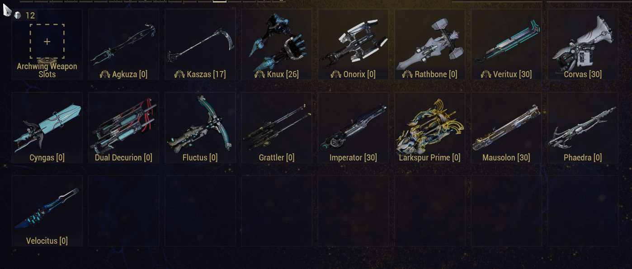This screenshot has width=632, height=269.
Task: Pick the Onorix axe weapon
Action: (353, 44)
